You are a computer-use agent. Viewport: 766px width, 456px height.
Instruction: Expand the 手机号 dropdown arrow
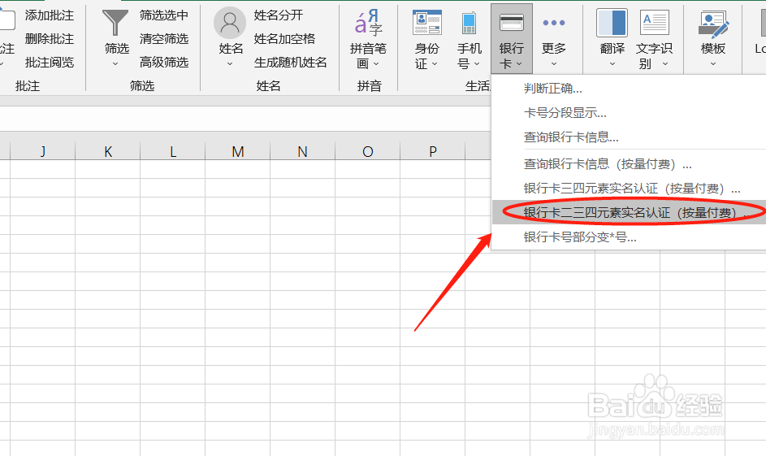click(x=477, y=64)
